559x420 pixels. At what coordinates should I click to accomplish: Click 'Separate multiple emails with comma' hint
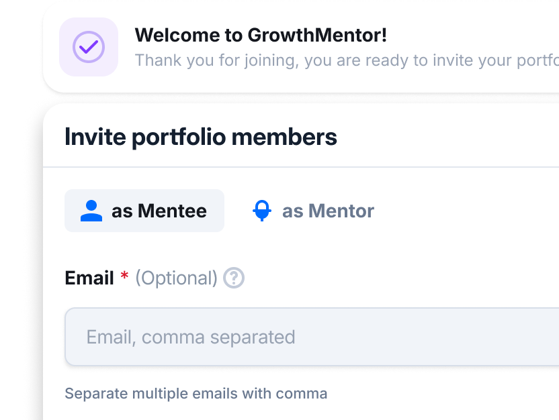[196, 394]
